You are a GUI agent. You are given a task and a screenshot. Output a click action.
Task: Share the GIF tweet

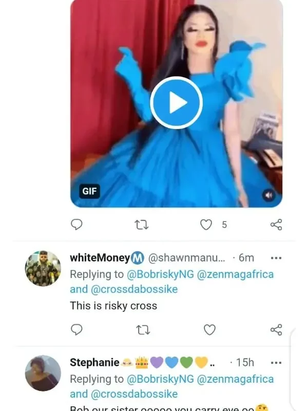[x=276, y=225]
